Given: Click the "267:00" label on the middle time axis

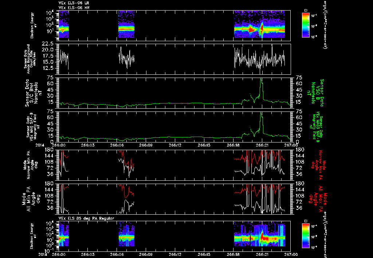Looking at the screenshot, I should pos(291,145).
